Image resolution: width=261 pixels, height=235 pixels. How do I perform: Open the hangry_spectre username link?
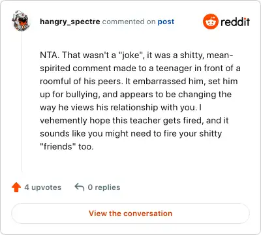[70, 22]
